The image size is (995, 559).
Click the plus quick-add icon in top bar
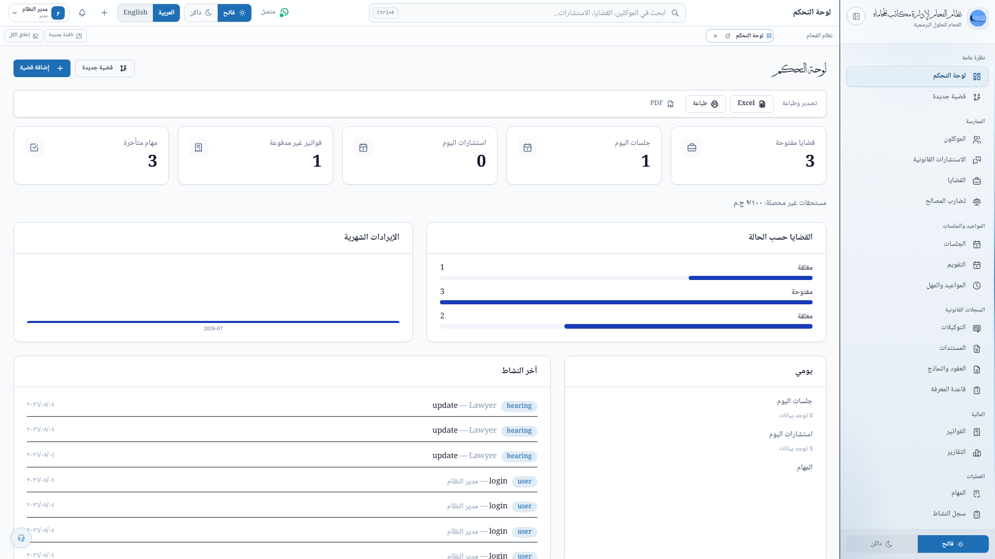tap(104, 12)
